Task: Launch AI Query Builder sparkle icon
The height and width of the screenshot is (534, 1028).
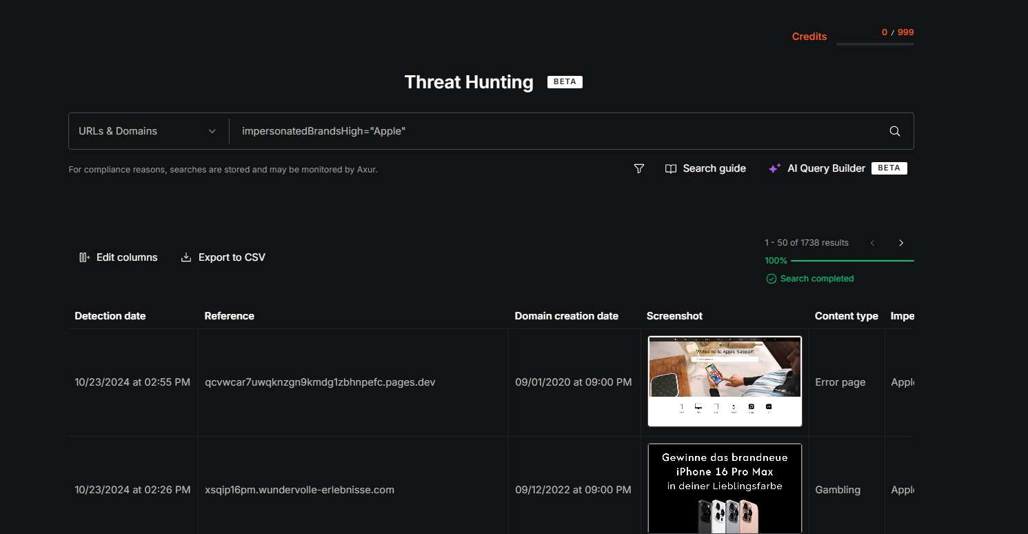Action: pos(775,168)
